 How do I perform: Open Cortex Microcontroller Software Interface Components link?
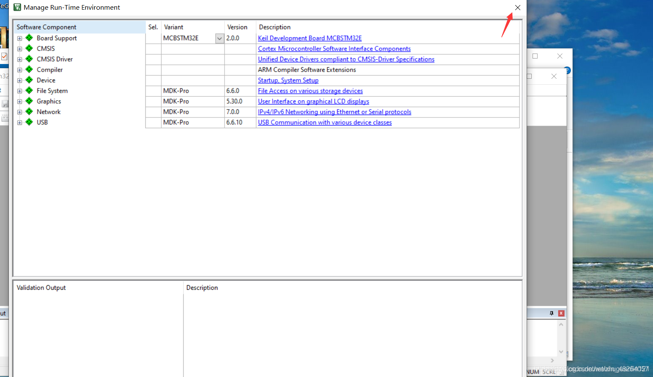[x=334, y=48]
